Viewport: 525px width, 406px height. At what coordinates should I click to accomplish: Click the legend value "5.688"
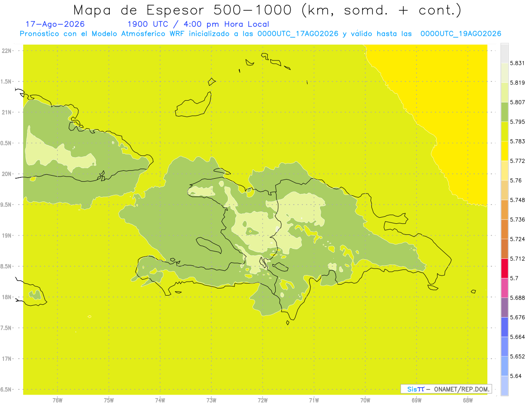coord(517,298)
